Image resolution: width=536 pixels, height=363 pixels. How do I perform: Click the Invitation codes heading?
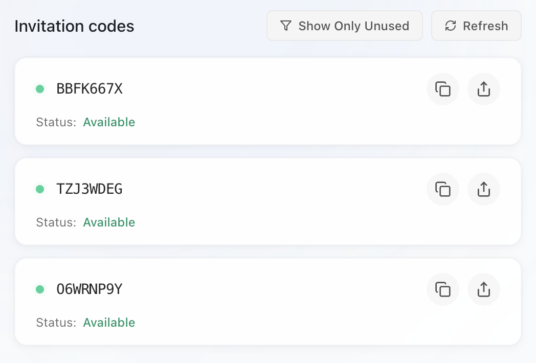coord(74,26)
